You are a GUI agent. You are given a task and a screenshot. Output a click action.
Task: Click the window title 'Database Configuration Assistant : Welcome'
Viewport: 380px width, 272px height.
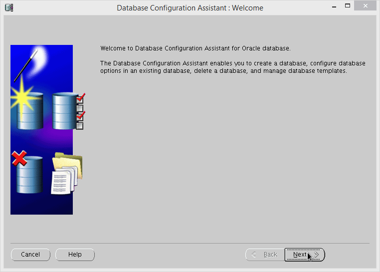click(190, 8)
